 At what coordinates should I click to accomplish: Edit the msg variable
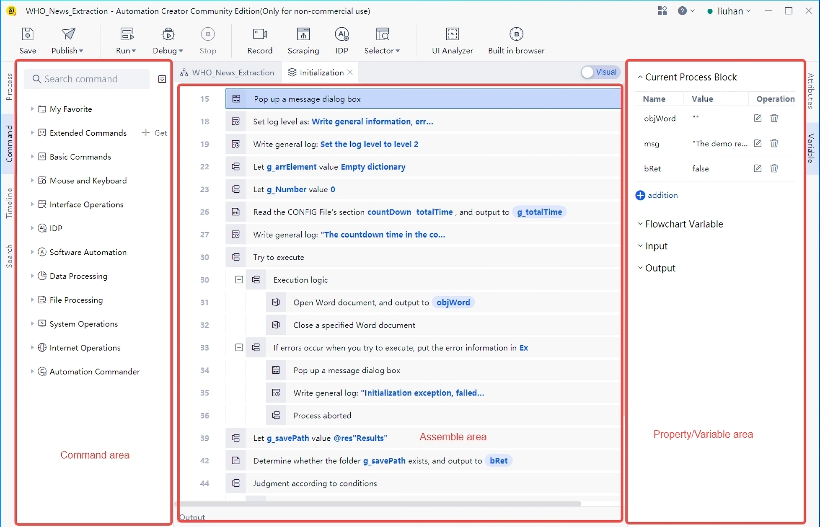(x=758, y=143)
